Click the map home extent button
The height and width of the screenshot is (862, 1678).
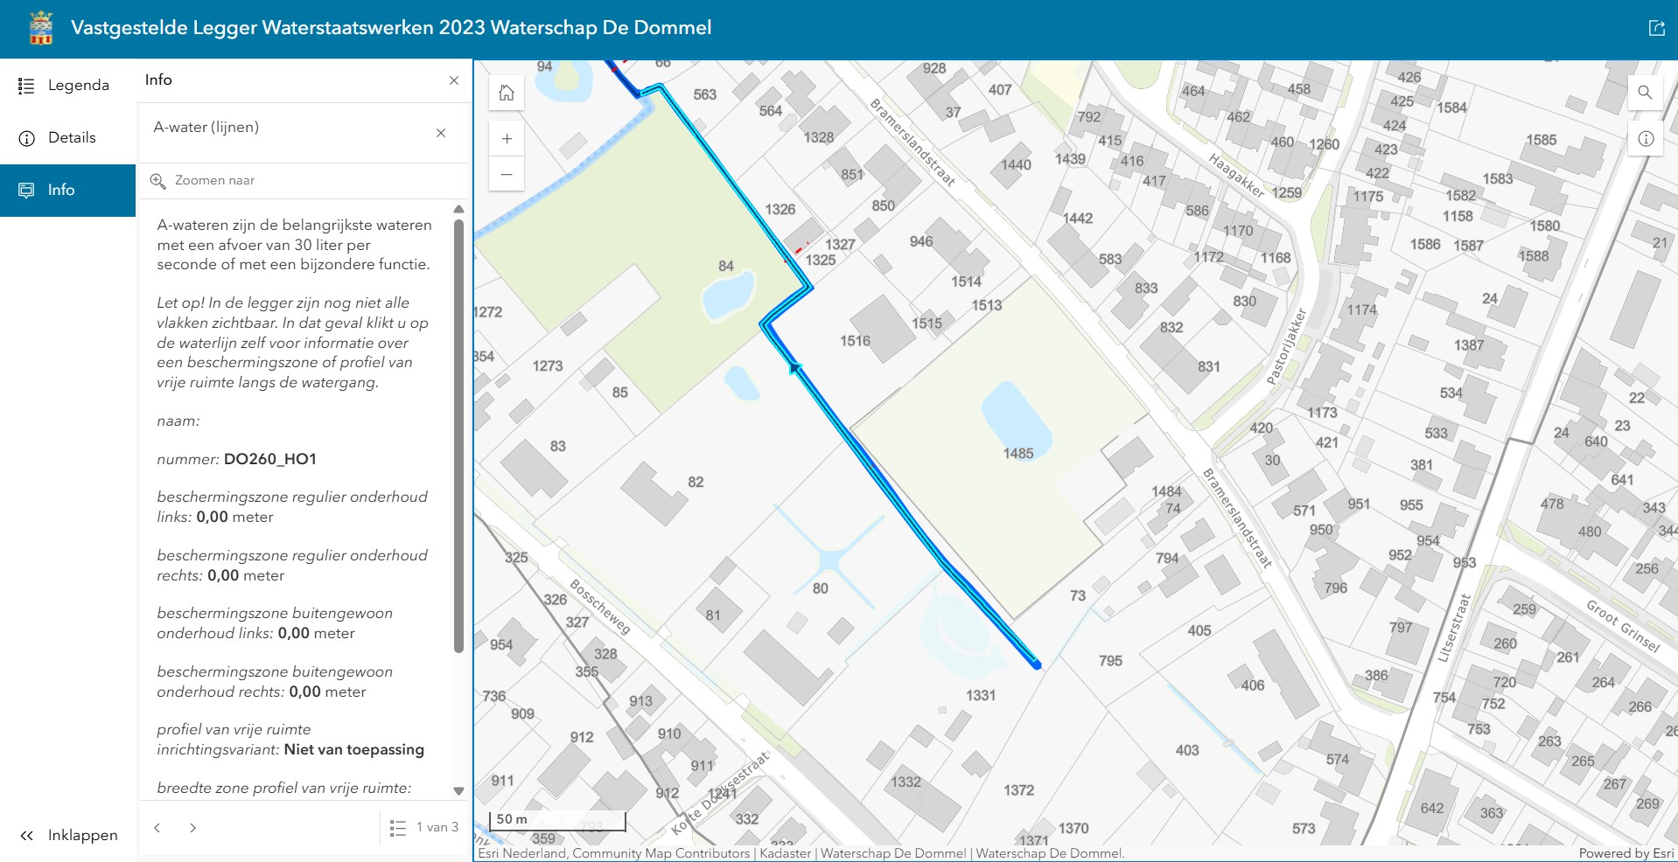(x=507, y=93)
